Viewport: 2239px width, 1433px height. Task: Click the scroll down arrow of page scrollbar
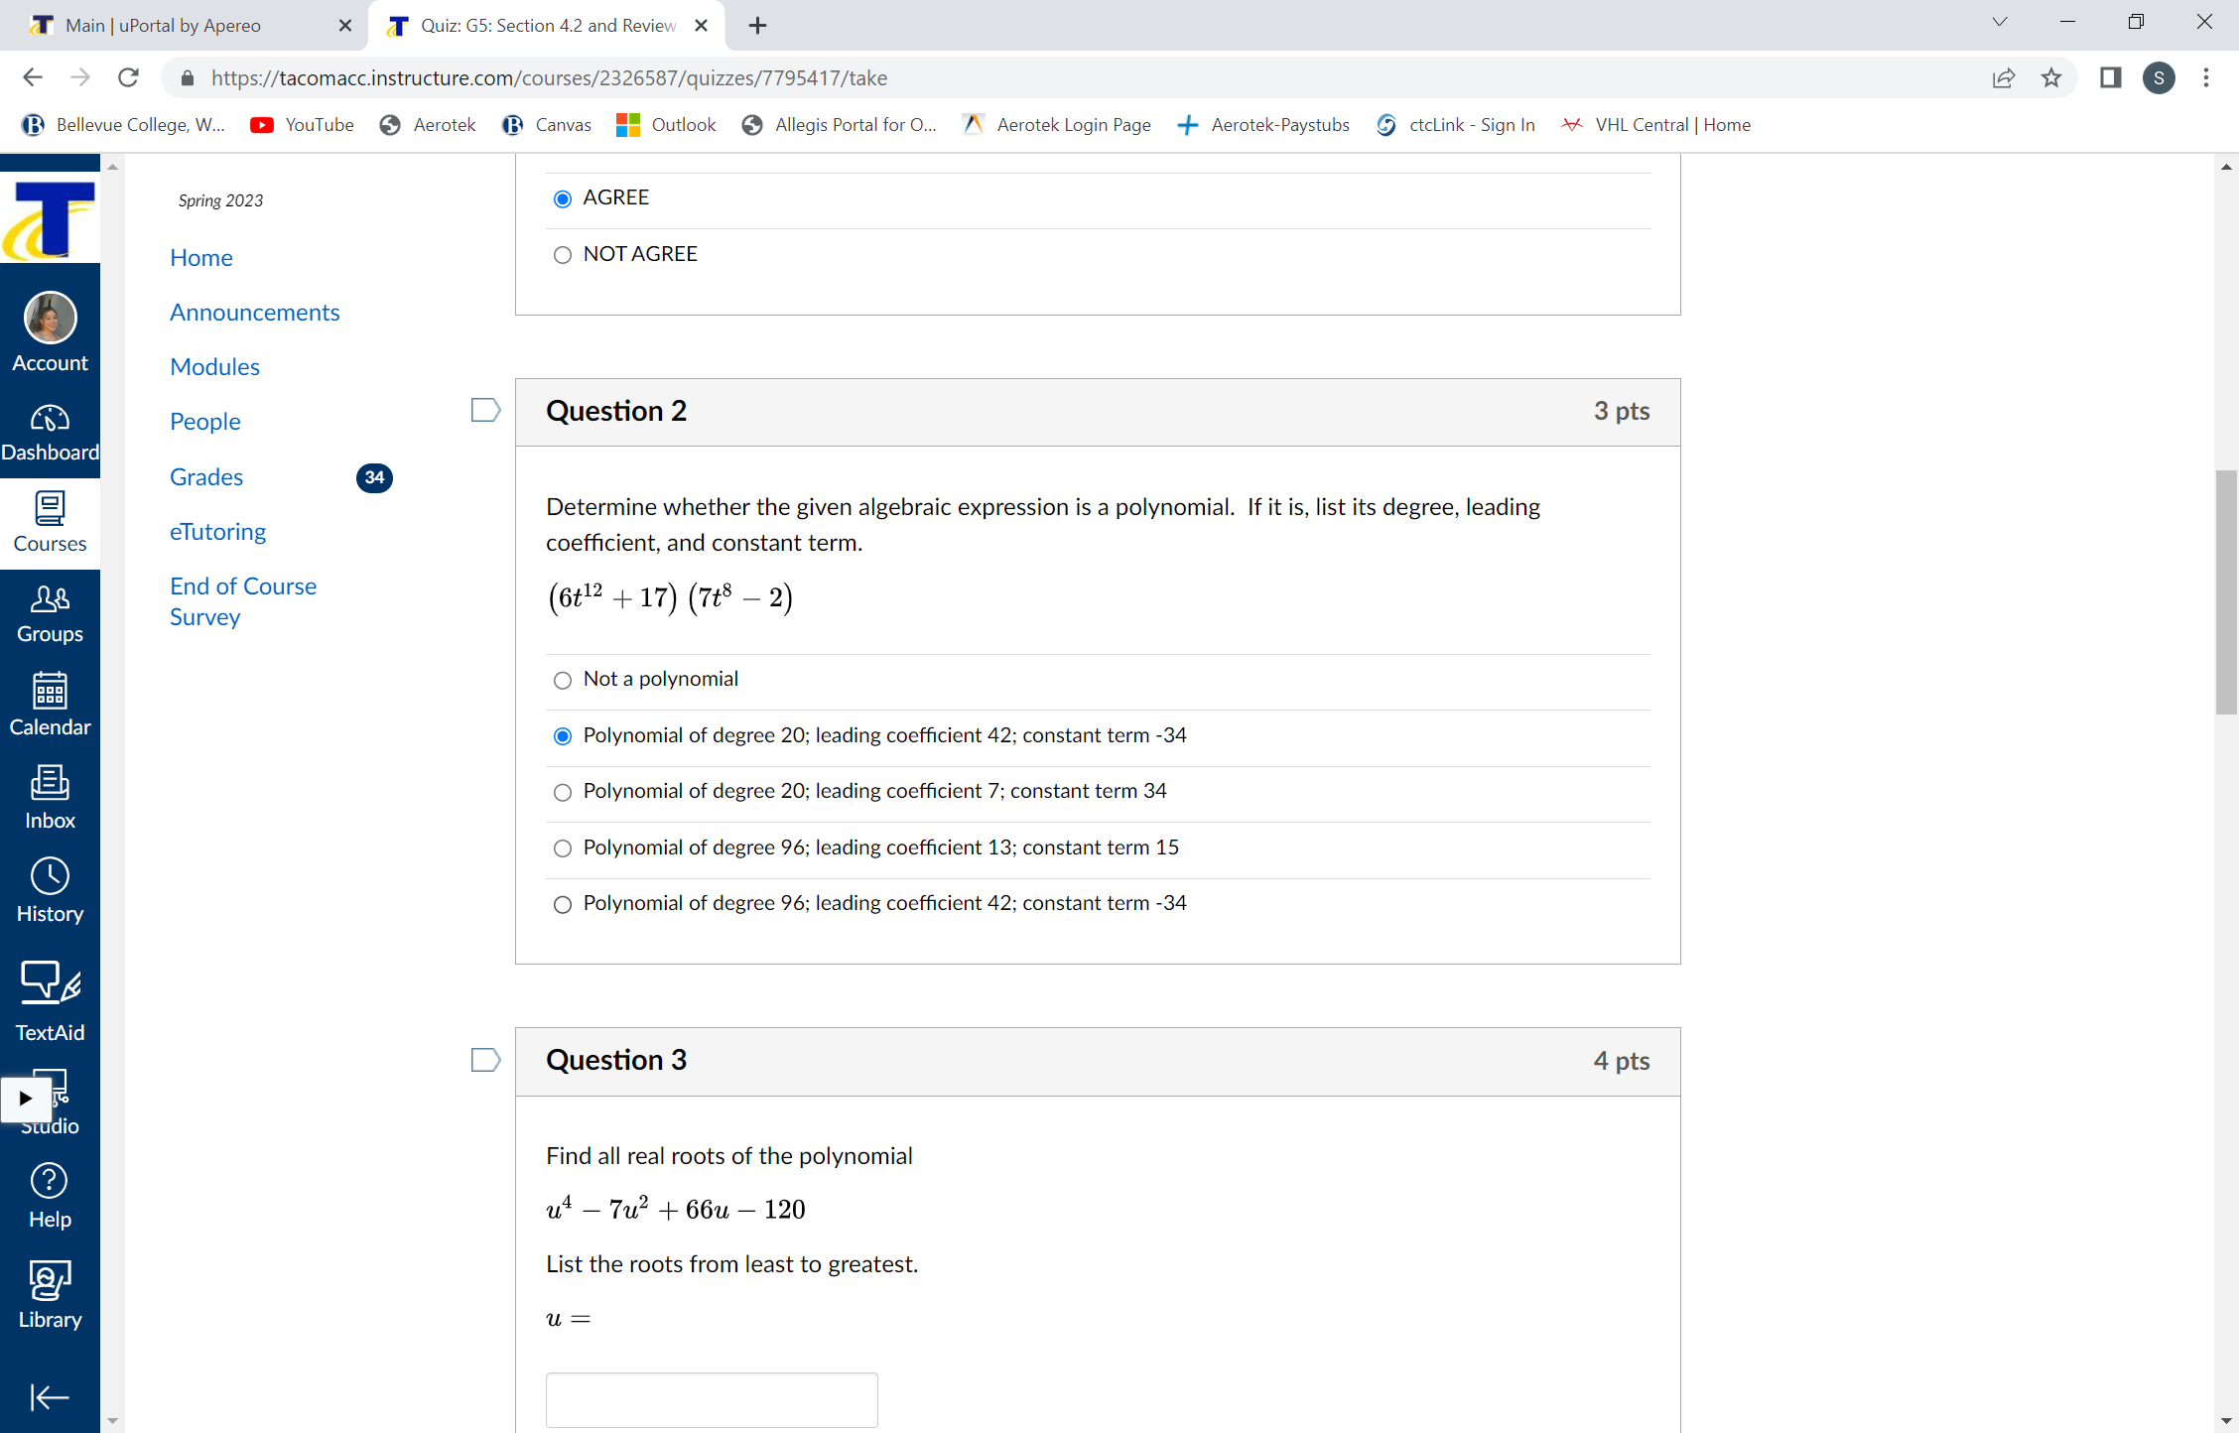pyautogui.click(x=2226, y=1421)
